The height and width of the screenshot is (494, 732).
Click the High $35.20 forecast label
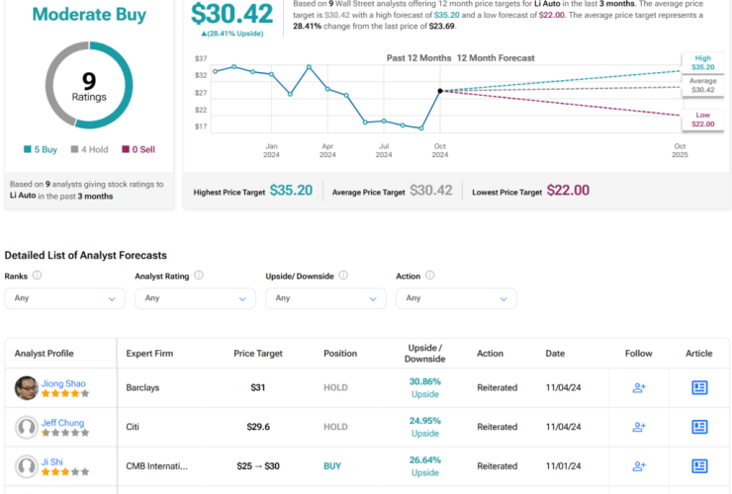tap(702, 62)
